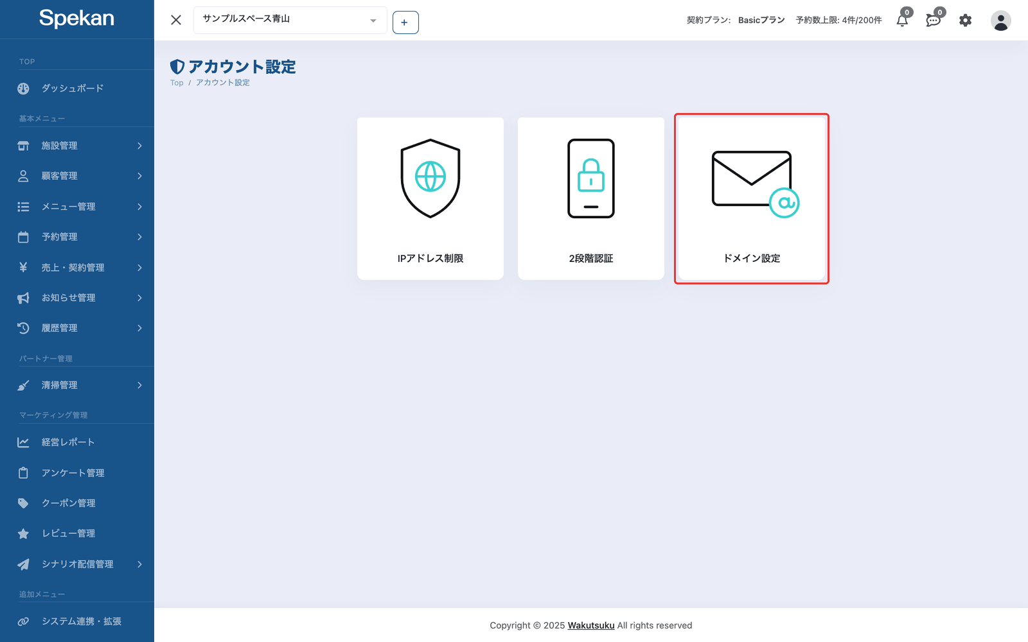Click the ダッシュボード gauge icon

[23, 89]
